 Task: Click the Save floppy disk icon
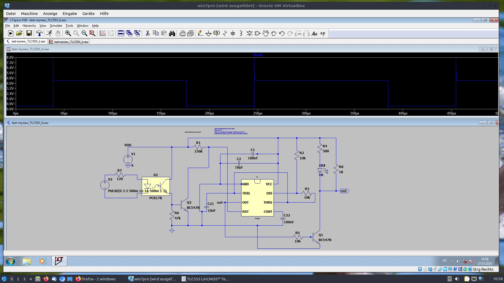coord(29,33)
